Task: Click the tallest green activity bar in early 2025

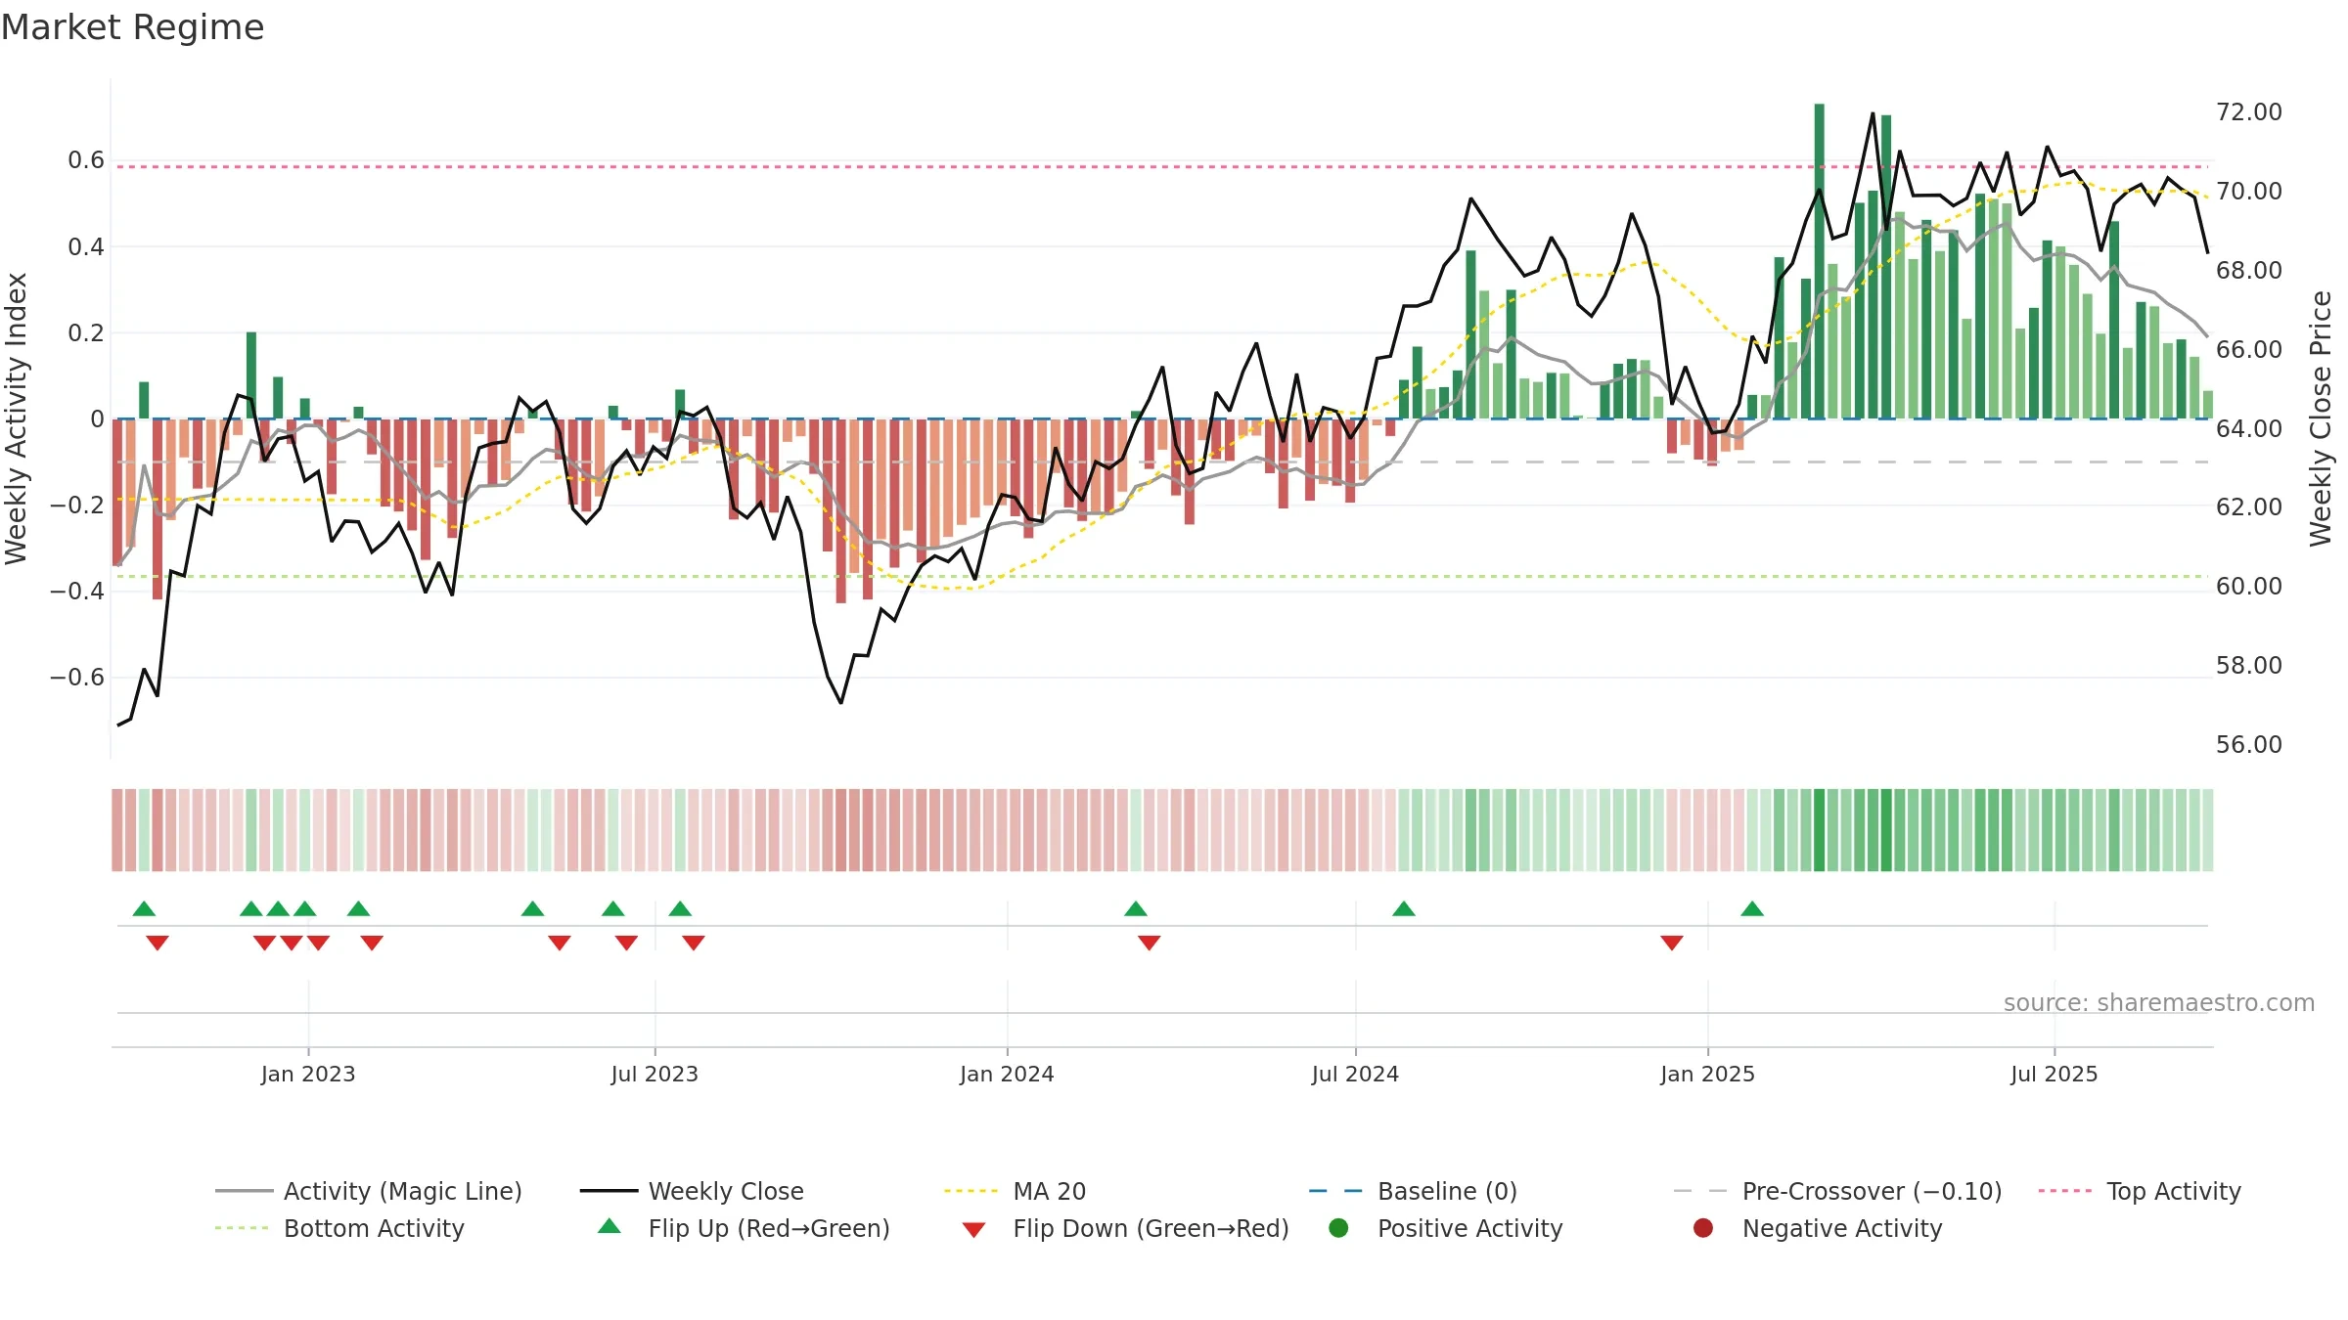Action: [x=1819, y=261]
